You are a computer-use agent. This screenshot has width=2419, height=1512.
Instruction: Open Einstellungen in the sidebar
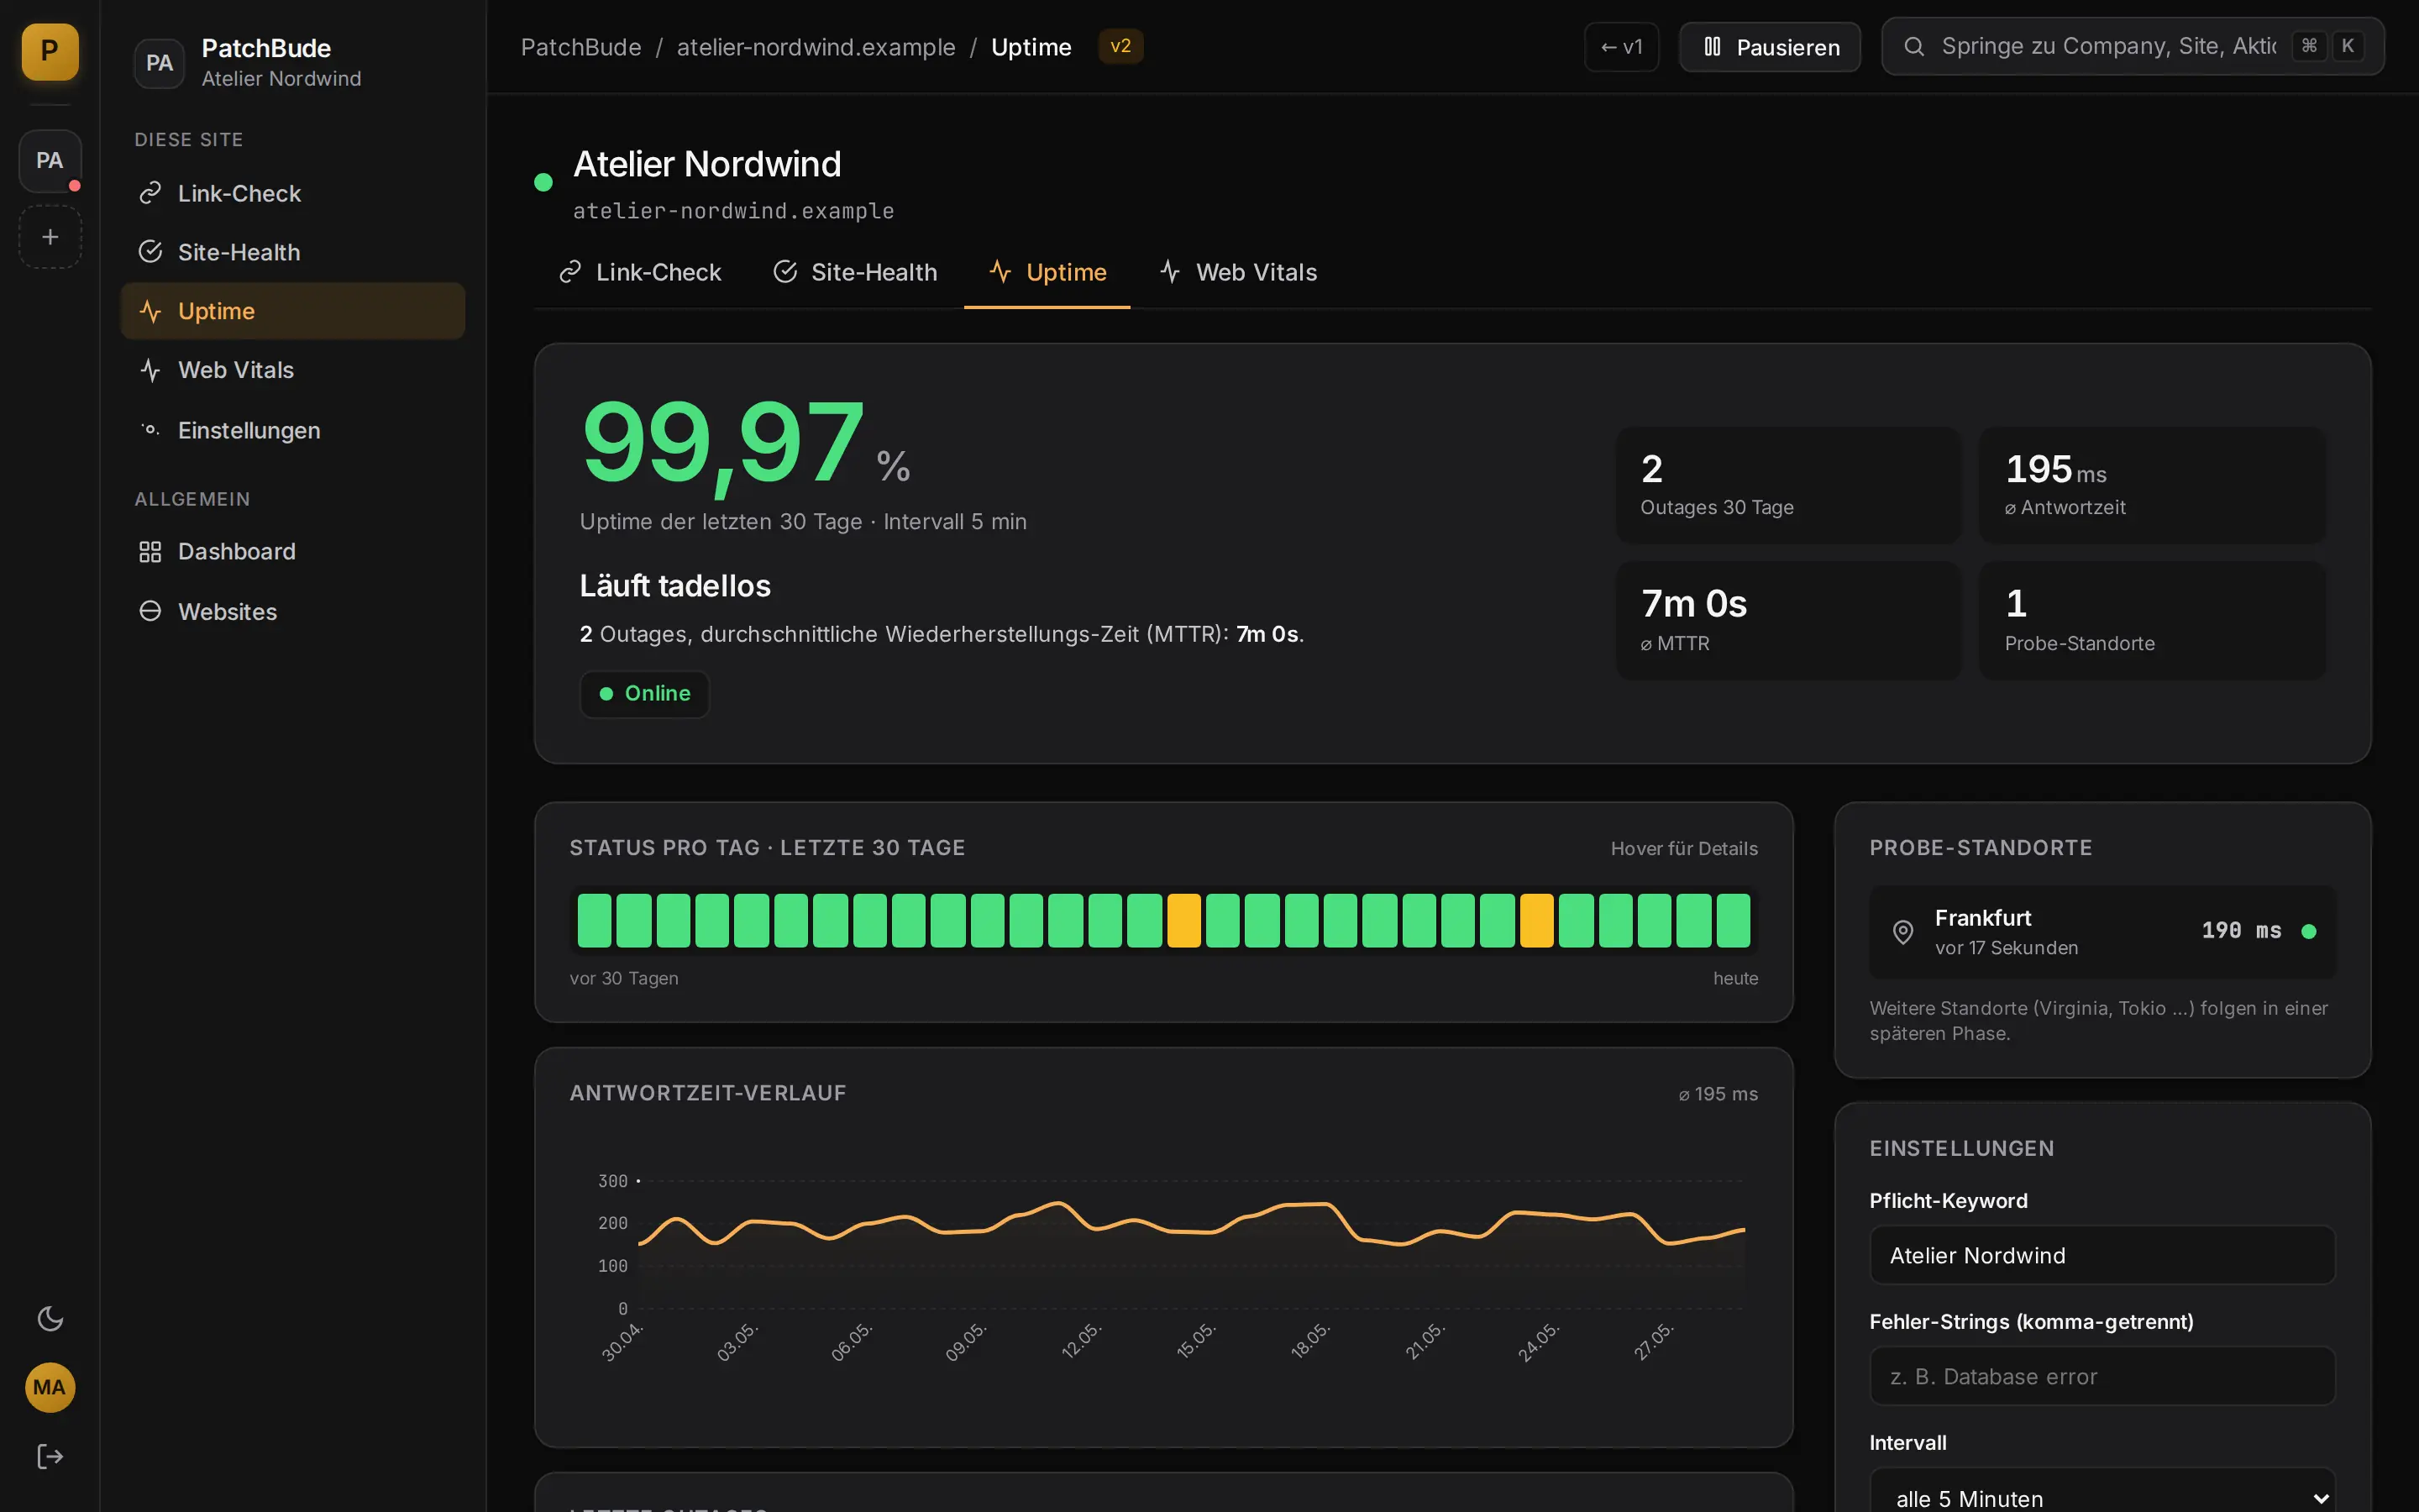tap(293, 430)
